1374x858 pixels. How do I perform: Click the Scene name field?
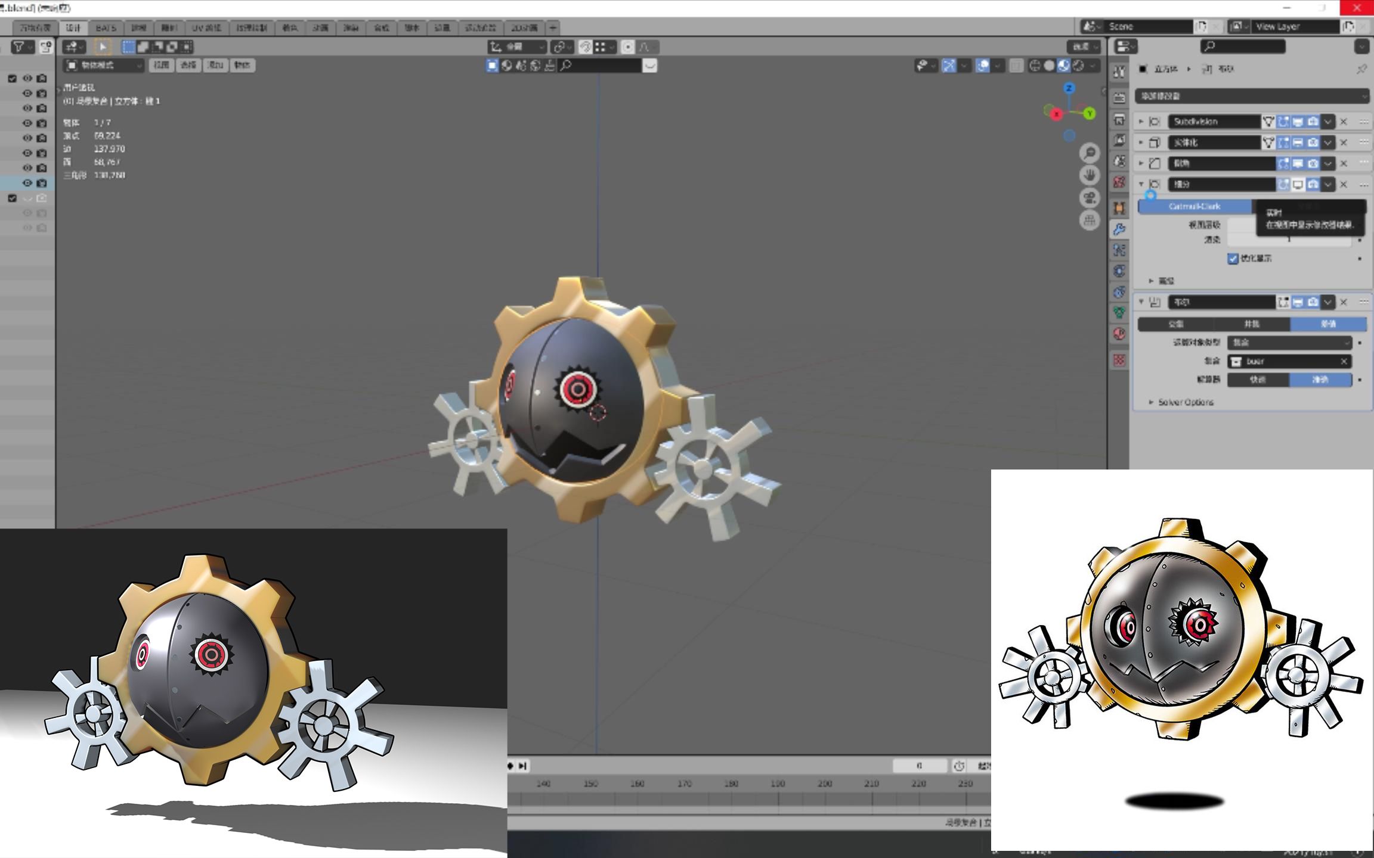click(1149, 27)
